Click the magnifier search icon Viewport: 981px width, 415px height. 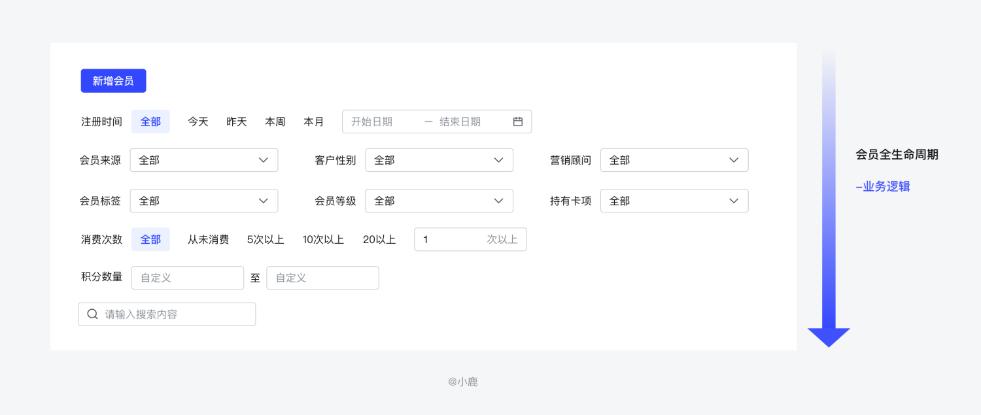[92, 314]
